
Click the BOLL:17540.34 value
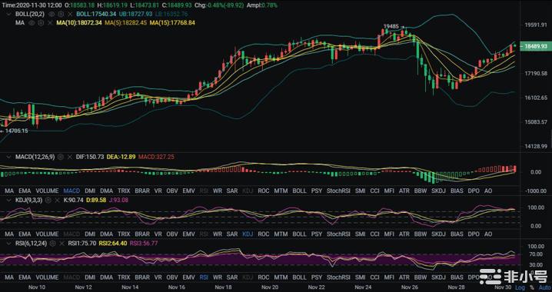96,14
